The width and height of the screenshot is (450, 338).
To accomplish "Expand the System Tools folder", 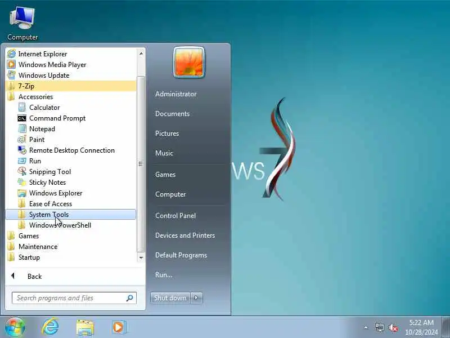I will (71, 215).
